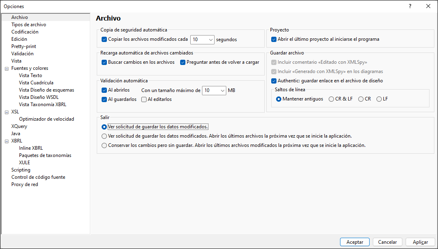Select XSL in the tree
This screenshot has height=249, width=438.
pos(15,112)
